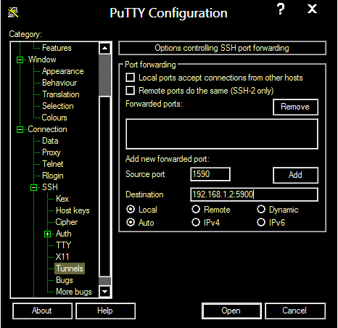Enable Local ports accept connections from other hosts
The width and height of the screenshot is (338, 328).
tap(131, 78)
